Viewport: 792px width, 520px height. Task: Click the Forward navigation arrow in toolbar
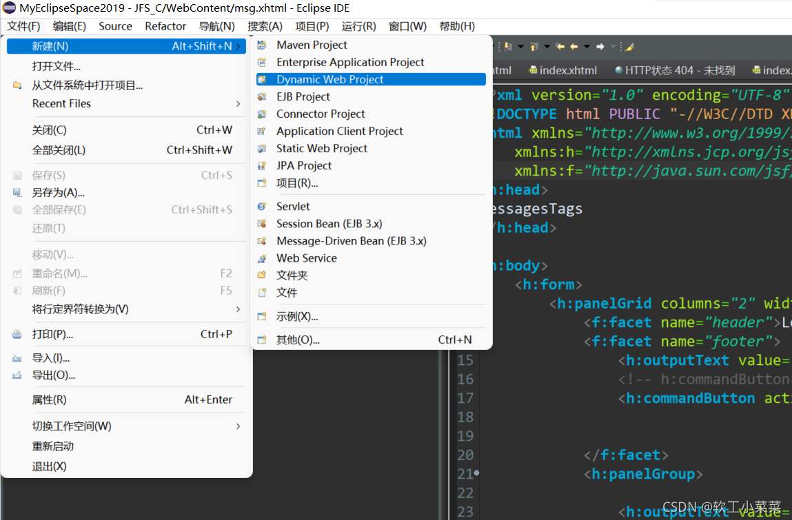(x=600, y=46)
